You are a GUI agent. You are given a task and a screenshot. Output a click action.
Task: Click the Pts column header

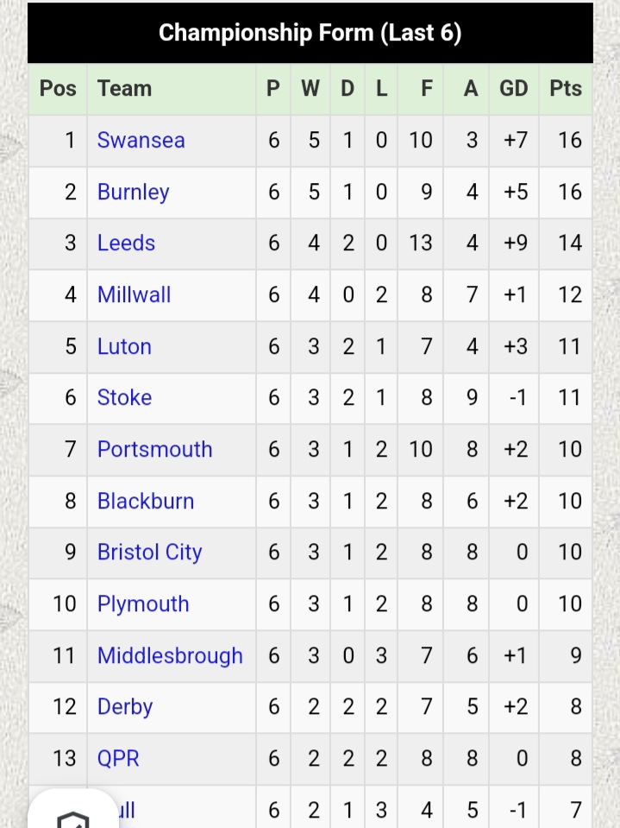pos(566,88)
